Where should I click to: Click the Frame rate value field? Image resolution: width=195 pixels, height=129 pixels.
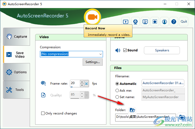[x=75, y=84]
